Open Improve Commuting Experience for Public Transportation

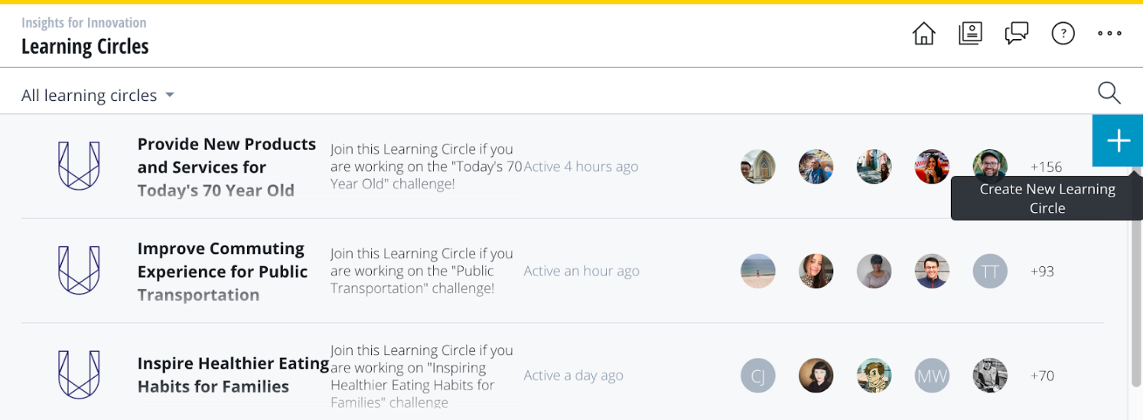point(223,272)
